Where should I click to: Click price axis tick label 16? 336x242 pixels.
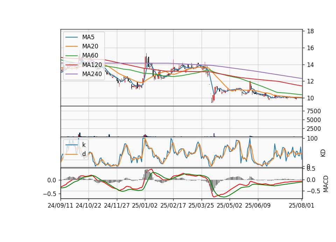[x=310, y=48]
